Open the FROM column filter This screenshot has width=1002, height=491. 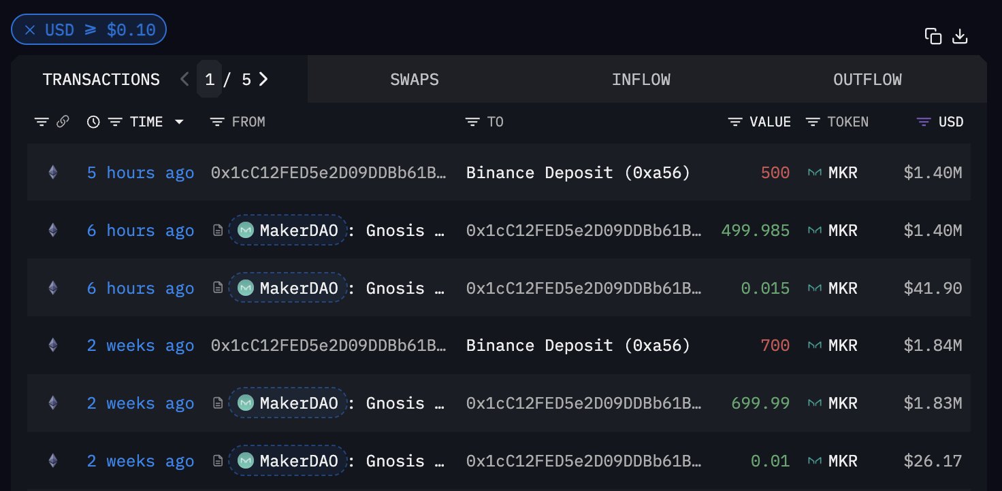[217, 122]
